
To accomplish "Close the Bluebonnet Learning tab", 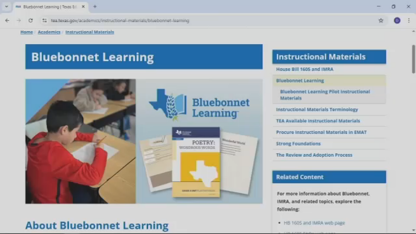I will coord(83,7).
